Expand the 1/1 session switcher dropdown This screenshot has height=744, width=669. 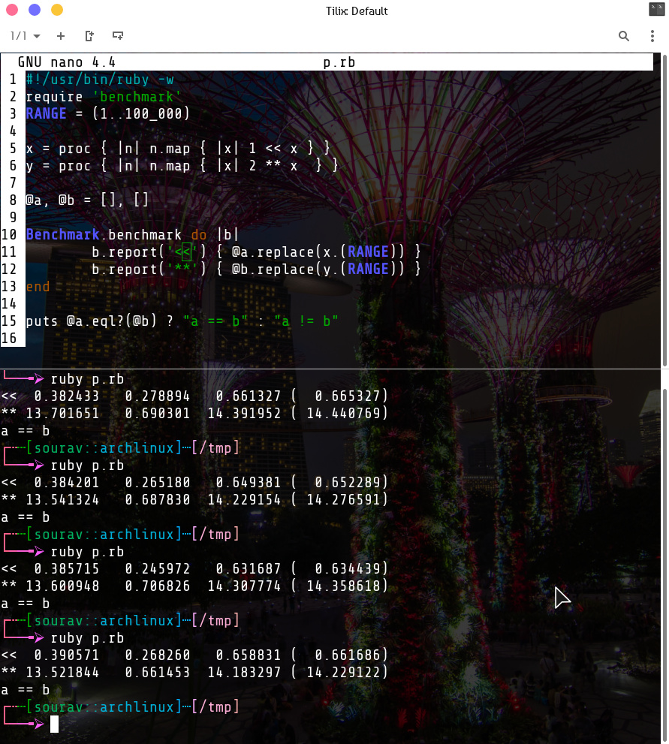(x=26, y=35)
